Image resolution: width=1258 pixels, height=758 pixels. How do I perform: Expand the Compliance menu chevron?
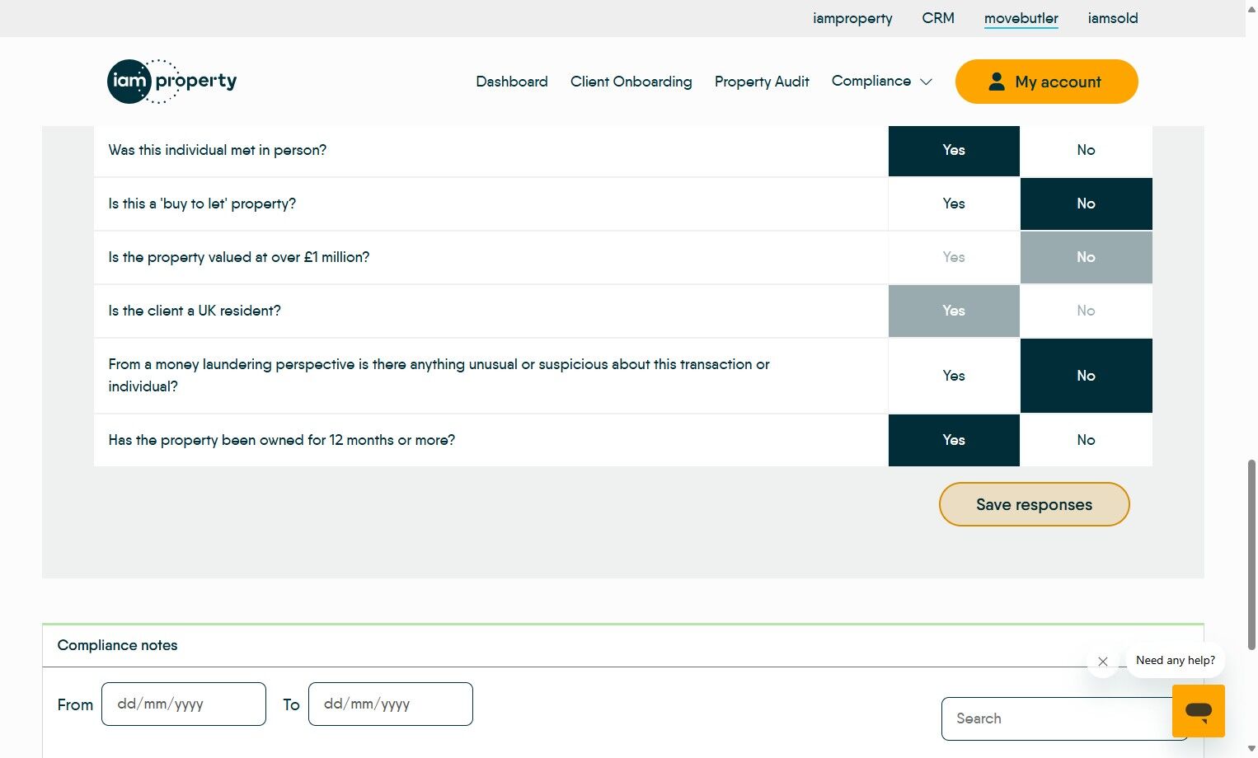[x=926, y=82]
